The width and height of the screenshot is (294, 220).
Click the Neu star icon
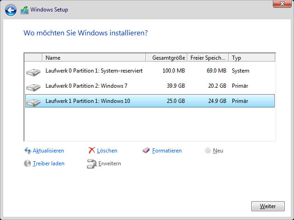coord(208,151)
